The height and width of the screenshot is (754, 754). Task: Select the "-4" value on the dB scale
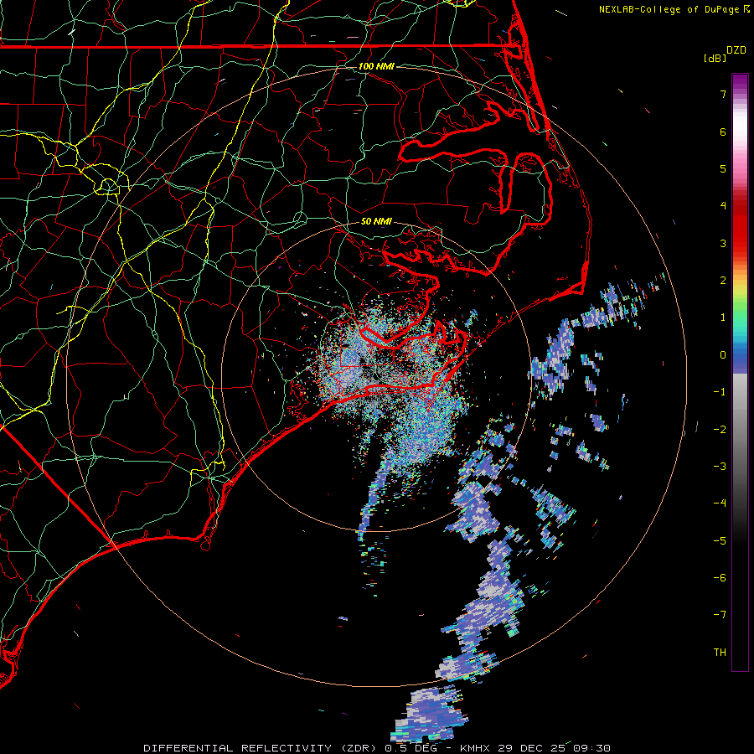pyautogui.click(x=720, y=504)
